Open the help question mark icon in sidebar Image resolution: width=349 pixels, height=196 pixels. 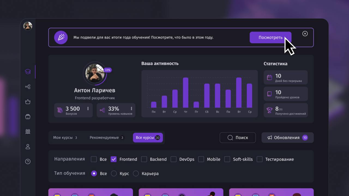pyautogui.click(x=28, y=161)
